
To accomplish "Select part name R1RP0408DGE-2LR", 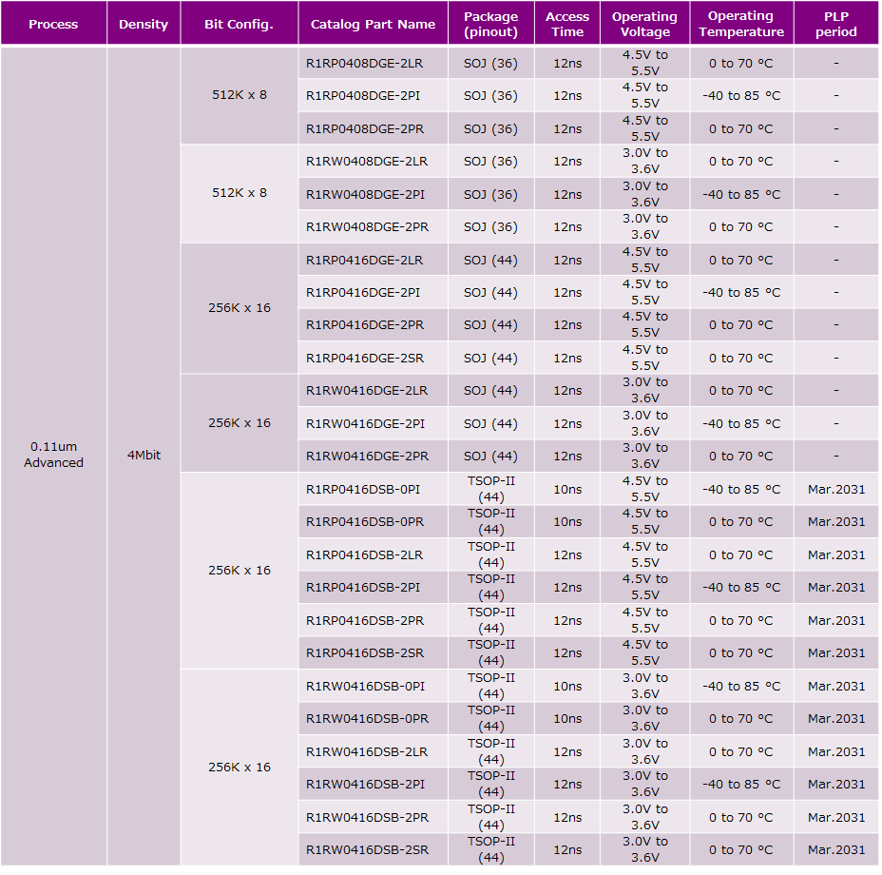I will click(x=365, y=64).
